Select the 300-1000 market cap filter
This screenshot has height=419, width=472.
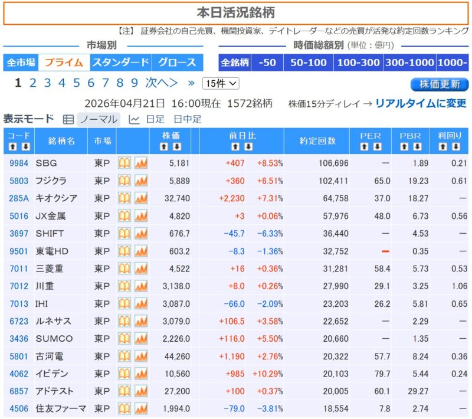[x=409, y=63]
